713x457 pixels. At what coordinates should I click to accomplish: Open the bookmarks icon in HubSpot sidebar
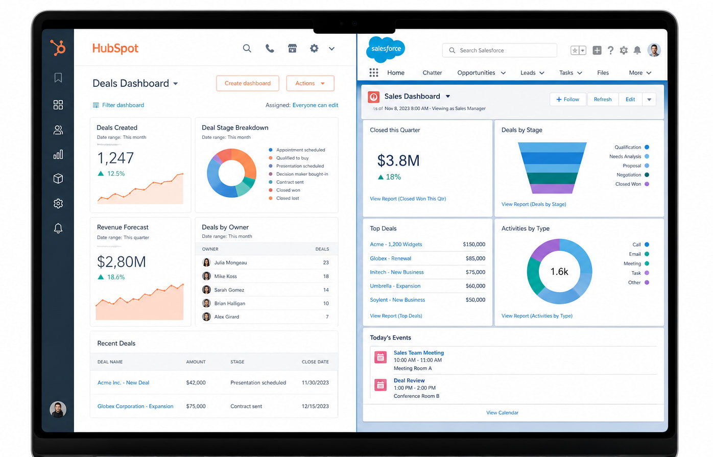58,78
